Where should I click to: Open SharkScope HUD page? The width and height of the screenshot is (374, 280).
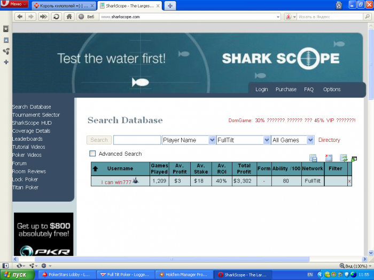32,123
